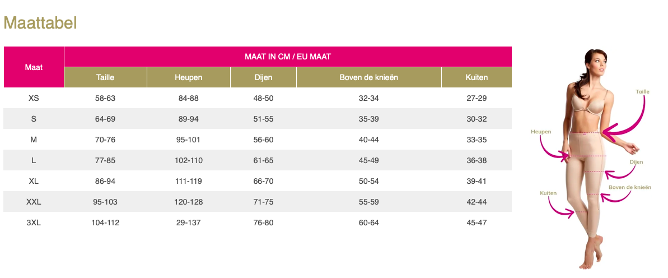
Task: Select the Heupen column header
Action: click(188, 77)
